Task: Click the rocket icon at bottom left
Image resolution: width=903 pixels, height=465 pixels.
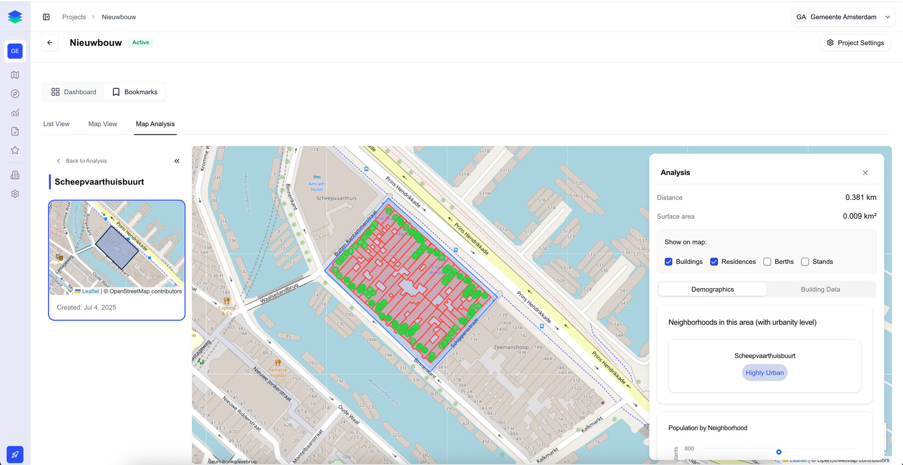Action: point(15,454)
